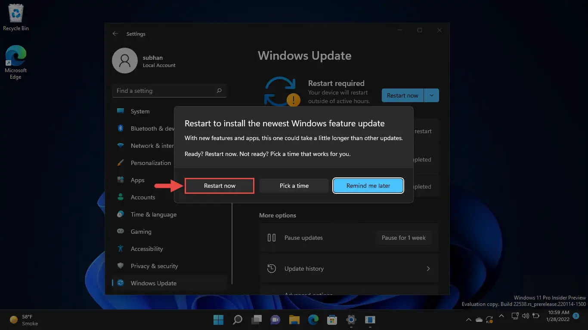This screenshot has width=588, height=330.
Task: Go back with the Settings back arrow
Action: click(x=115, y=34)
